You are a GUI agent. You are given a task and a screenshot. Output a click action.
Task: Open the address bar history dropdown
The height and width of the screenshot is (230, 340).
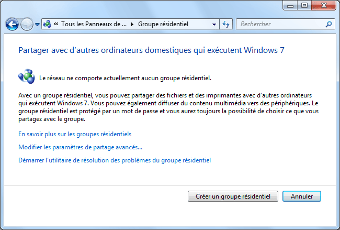coord(214,24)
